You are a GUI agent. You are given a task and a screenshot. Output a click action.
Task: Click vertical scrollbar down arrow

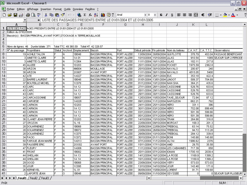(244, 174)
